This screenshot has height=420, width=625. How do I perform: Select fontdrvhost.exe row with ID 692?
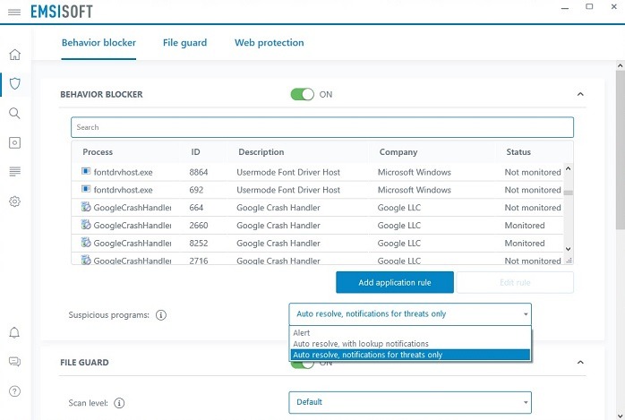click(x=317, y=190)
